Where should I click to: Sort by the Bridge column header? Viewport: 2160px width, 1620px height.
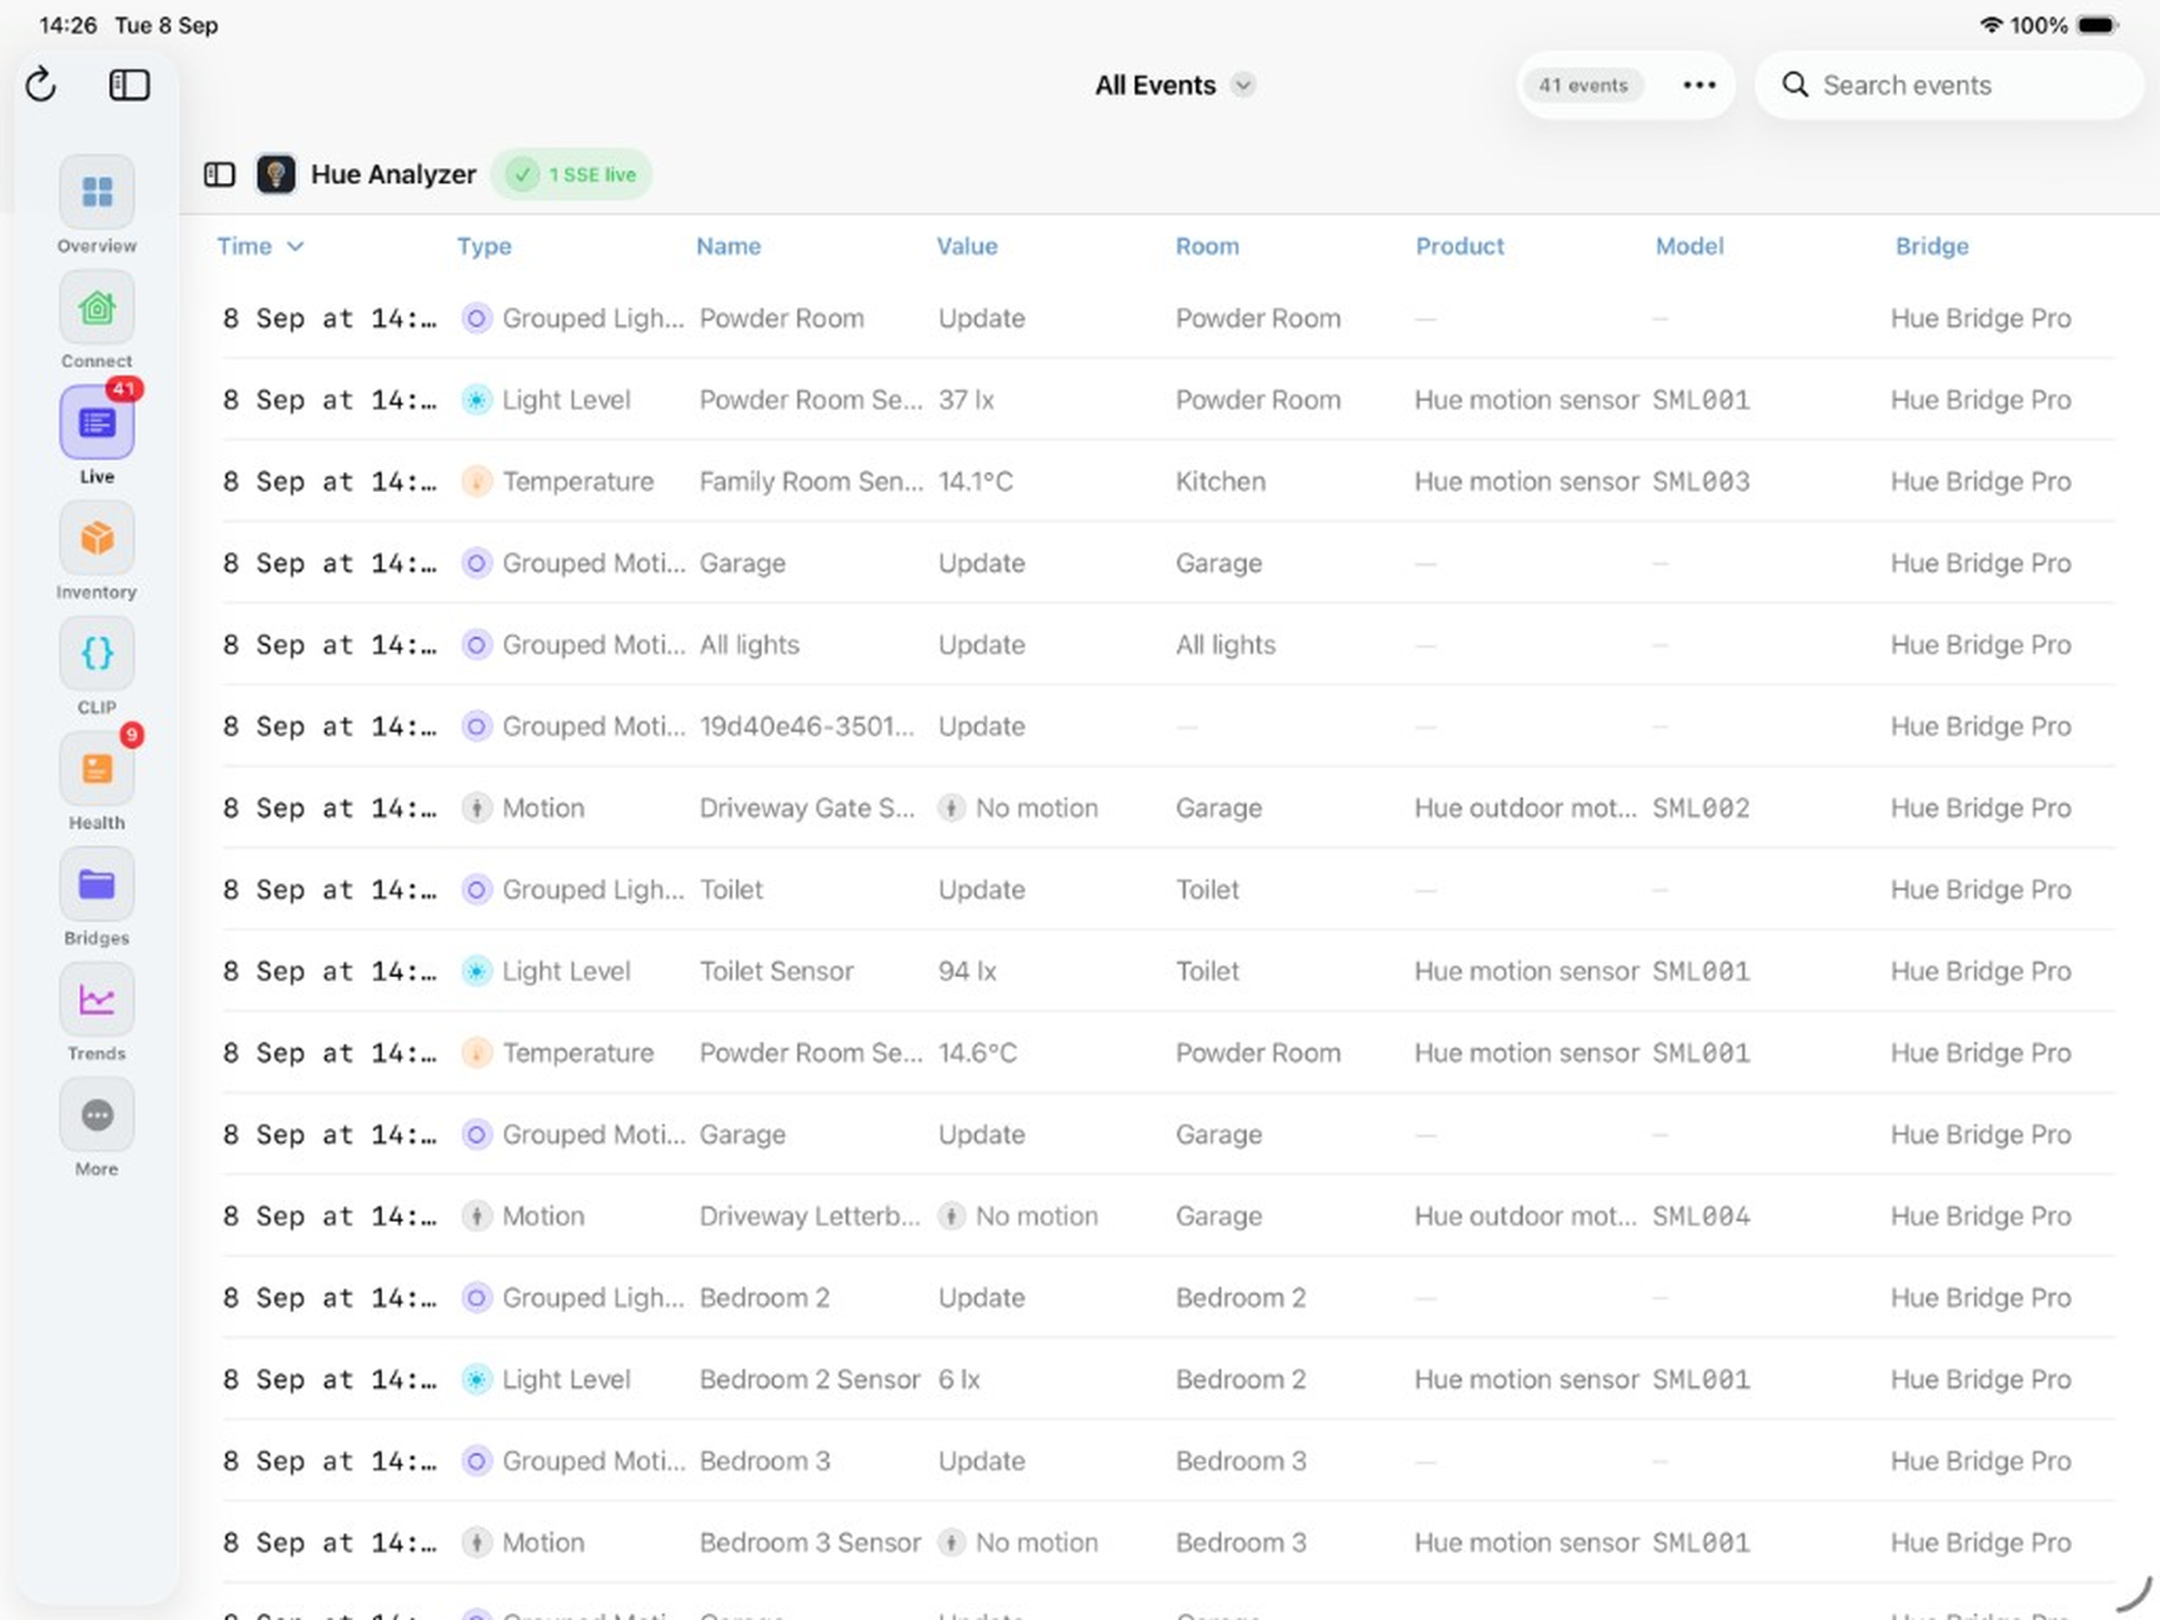pos(1932,246)
